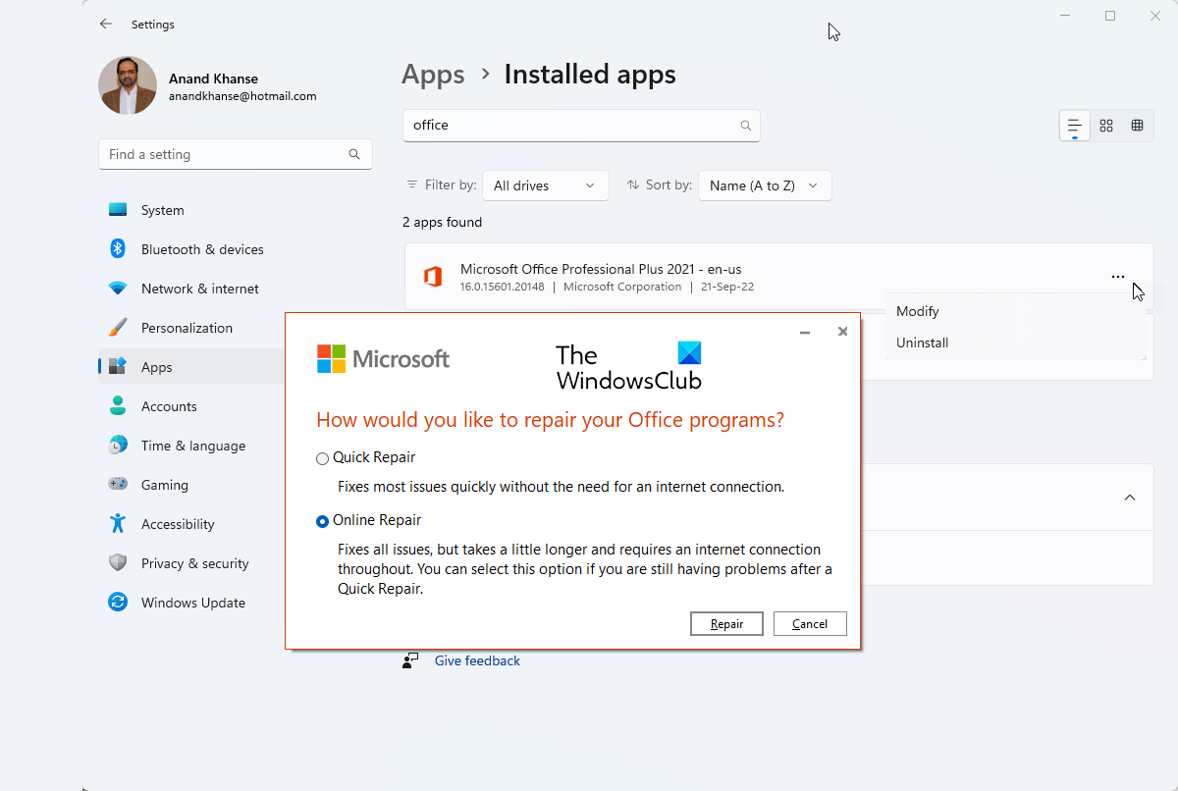Collapse the section using the chevron arrow
This screenshot has height=791, width=1178.
tap(1130, 498)
